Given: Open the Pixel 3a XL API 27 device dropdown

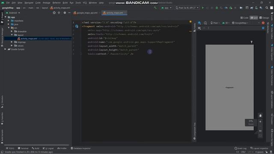Looking at the screenshot, I should [x=187, y=8].
